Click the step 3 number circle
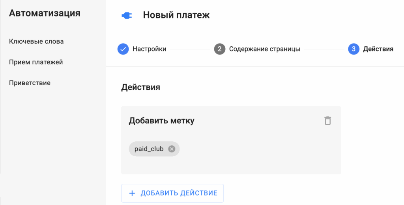The height and width of the screenshot is (205, 404). click(x=353, y=49)
